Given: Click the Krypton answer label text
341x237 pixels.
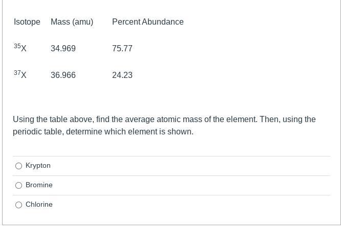Looking at the screenshot, I should (38, 166).
